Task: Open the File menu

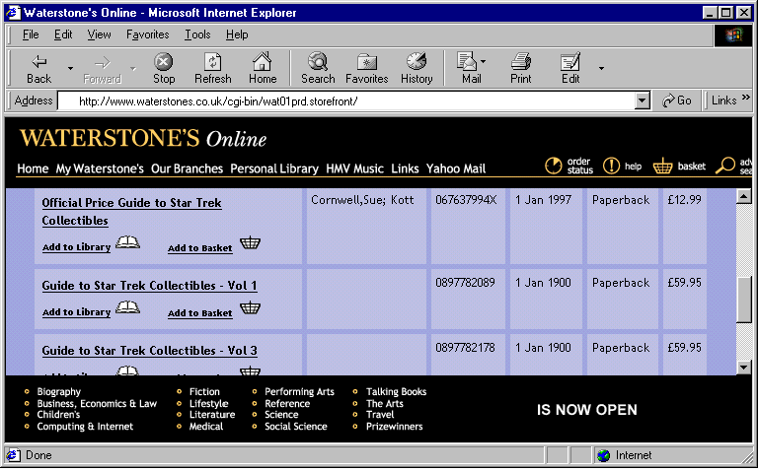Action: [x=31, y=34]
